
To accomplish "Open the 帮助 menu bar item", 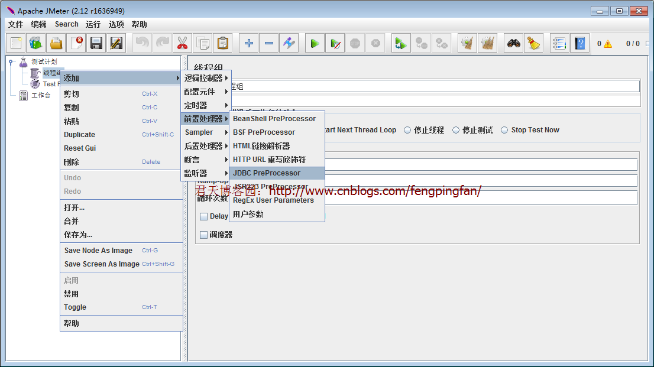I will (x=140, y=24).
